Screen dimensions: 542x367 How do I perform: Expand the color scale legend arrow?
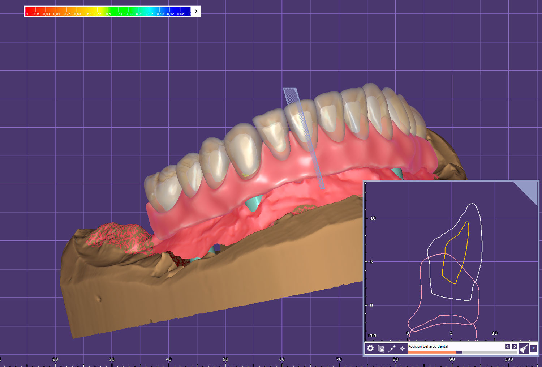[x=196, y=11]
